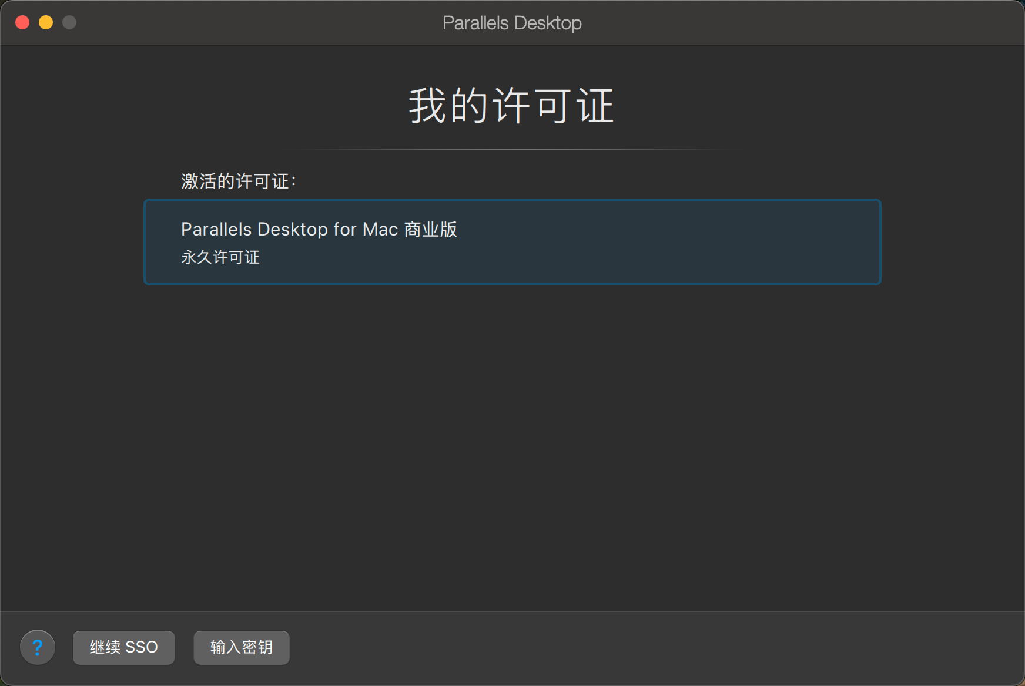Click the 继续 SSO button
Image resolution: width=1025 pixels, height=686 pixels.
point(123,647)
